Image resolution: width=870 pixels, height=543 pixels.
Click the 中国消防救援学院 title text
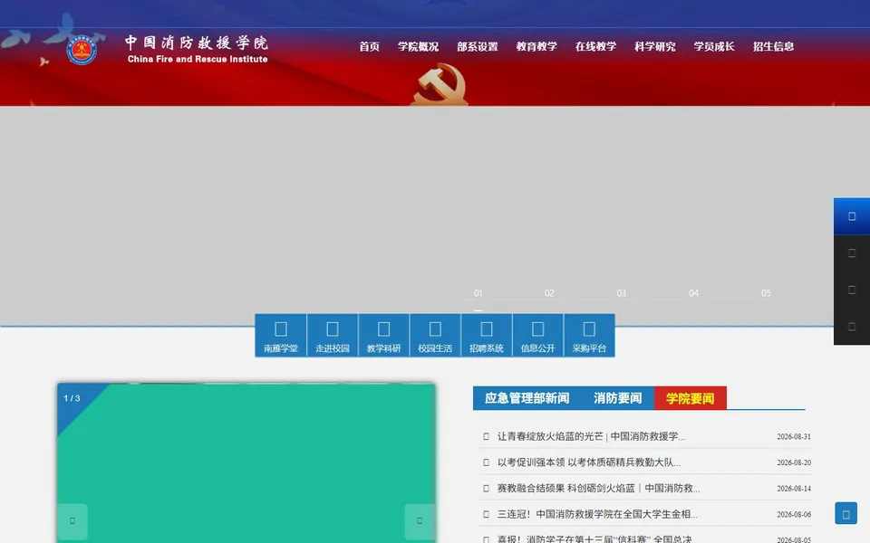197,43
